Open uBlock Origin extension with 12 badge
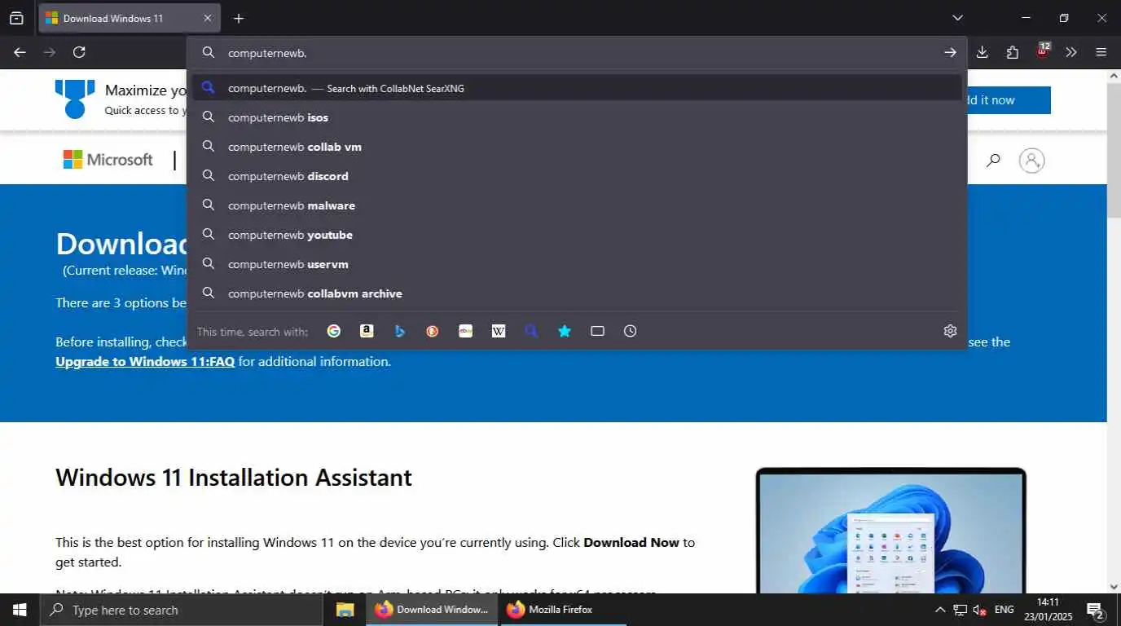 [1043, 51]
